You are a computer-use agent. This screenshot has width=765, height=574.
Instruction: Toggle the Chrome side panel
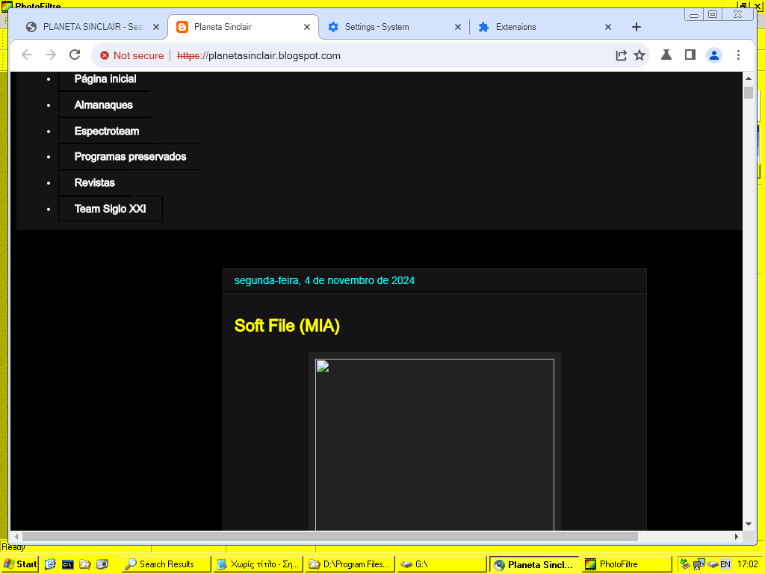pos(690,55)
